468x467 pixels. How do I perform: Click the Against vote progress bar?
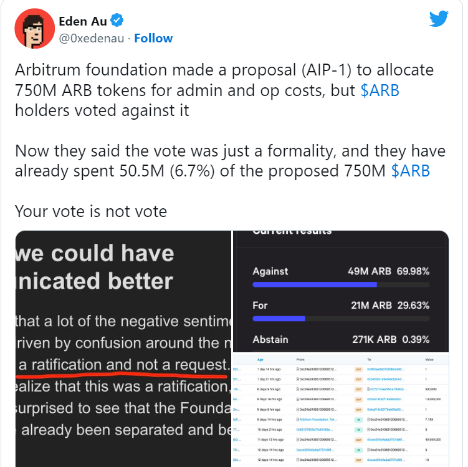click(341, 284)
